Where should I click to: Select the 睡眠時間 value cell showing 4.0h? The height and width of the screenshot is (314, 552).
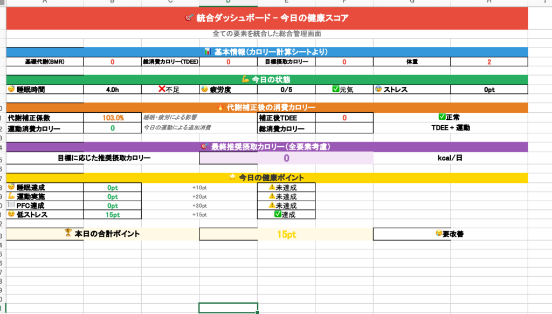(112, 90)
